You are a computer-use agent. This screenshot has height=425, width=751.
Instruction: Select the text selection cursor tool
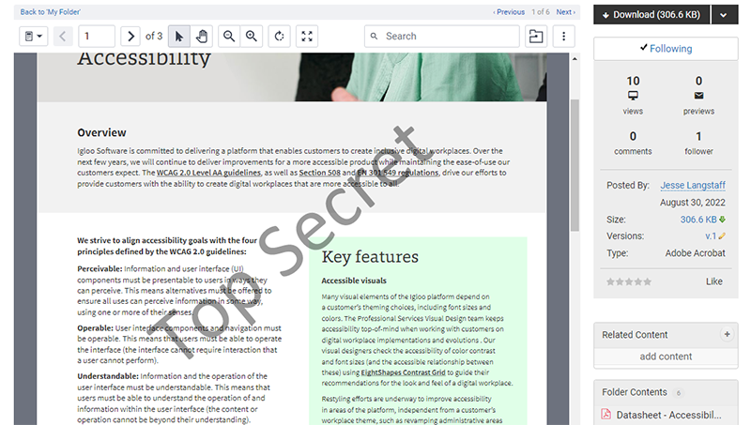(179, 37)
